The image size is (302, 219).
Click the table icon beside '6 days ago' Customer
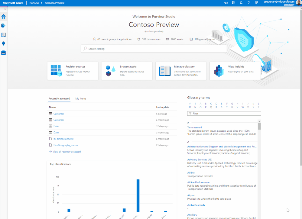click(x=50, y=114)
